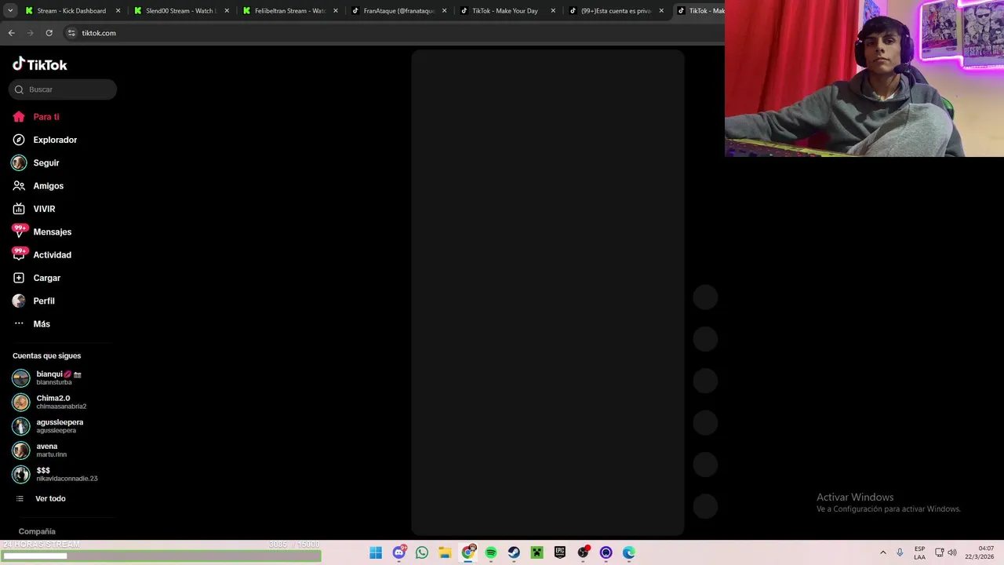The width and height of the screenshot is (1004, 565).
Task: Click the Mensajes 99+ badge icon
Action: tap(20, 231)
